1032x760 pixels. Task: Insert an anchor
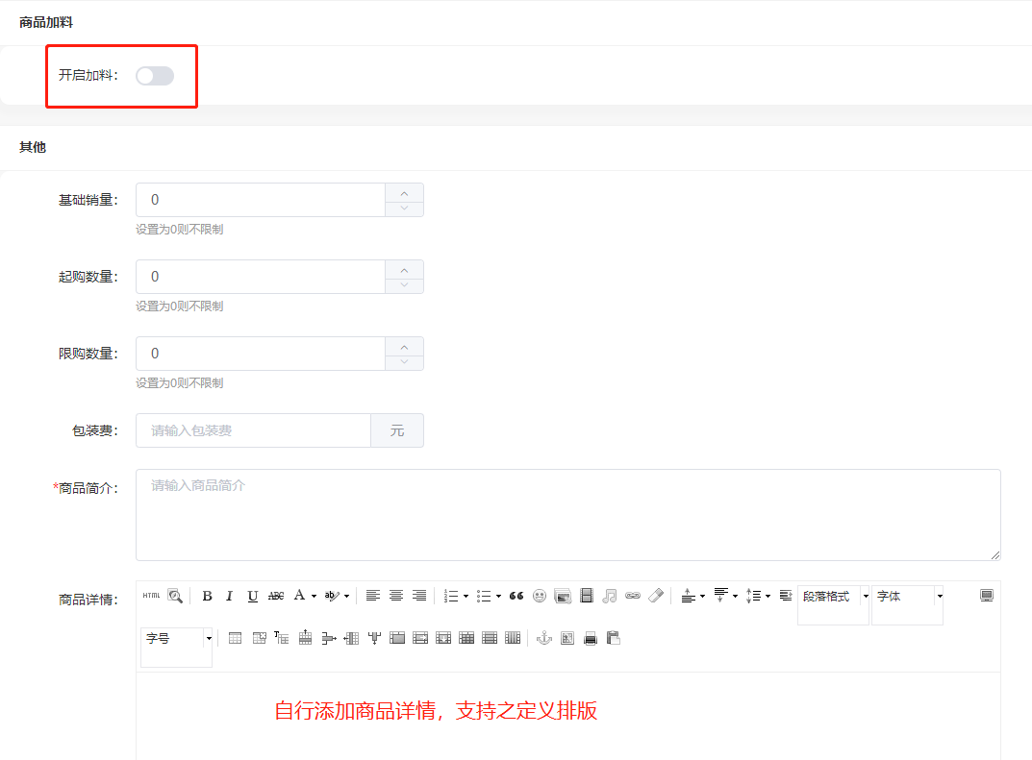pos(543,638)
